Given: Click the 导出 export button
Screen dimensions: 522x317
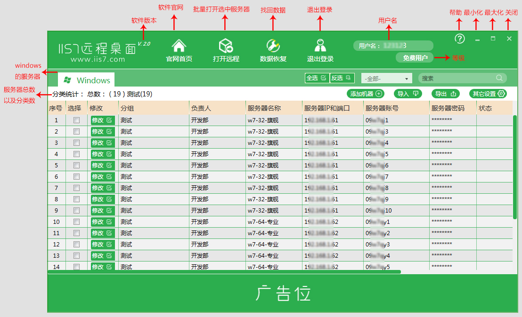Looking at the screenshot, I should (x=445, y=94).
